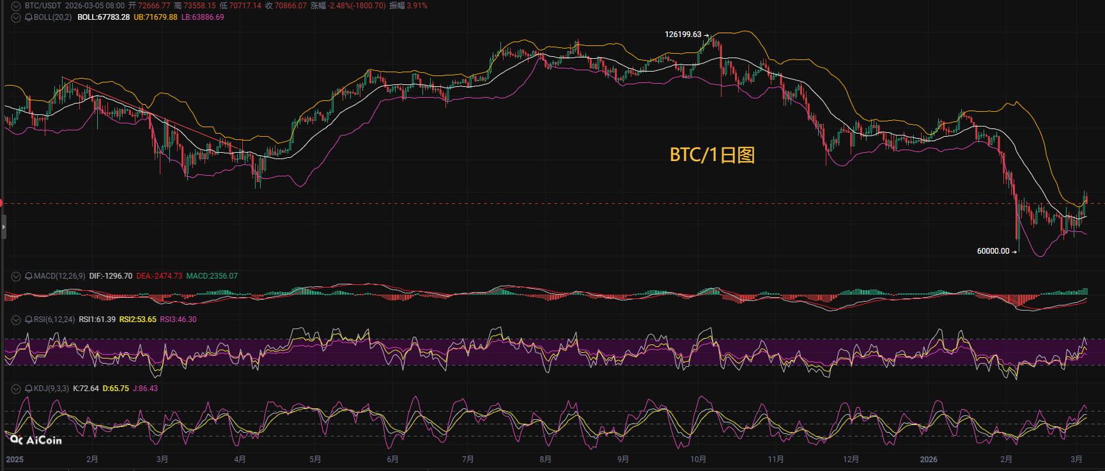Click the arrow next to the 126199.63 high label
Screen dimensions: 1105x471
(706, 35)
